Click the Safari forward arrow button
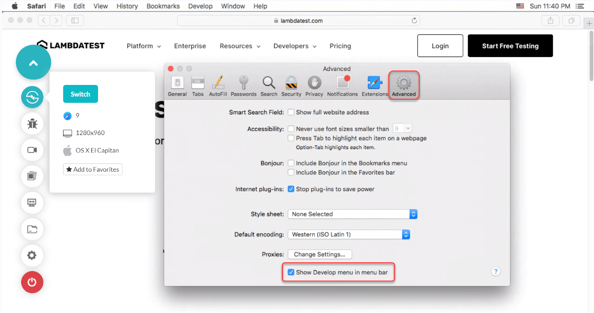594x313 pixels. [56, 20]
